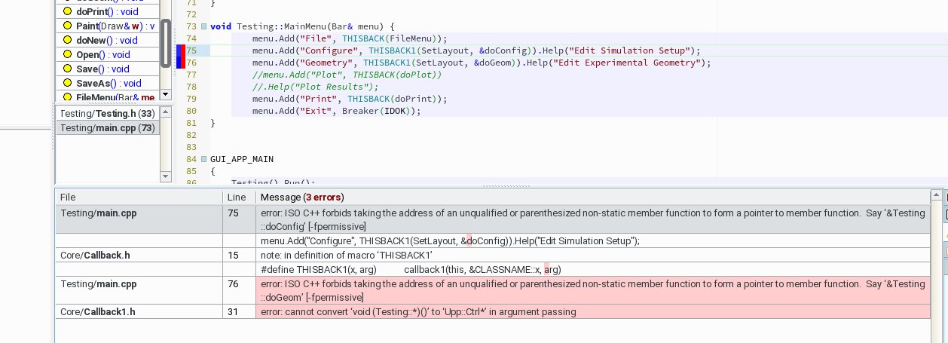Click the yellow icon beside SaveAs()

(x=66, y=84)
